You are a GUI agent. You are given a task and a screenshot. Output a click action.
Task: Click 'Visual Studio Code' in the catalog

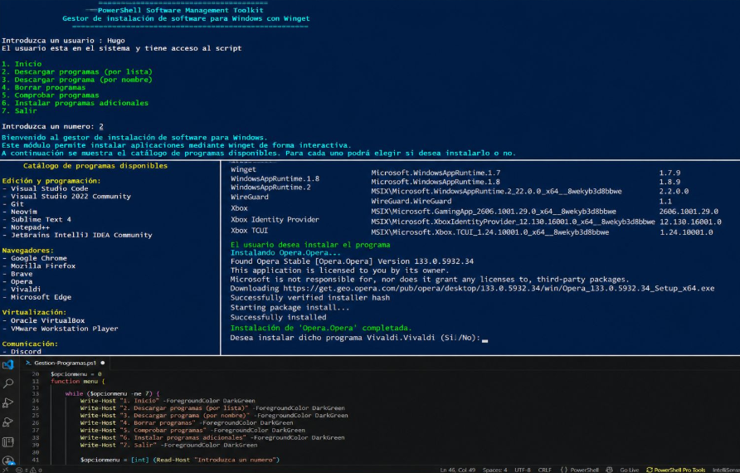pos(50,188)
